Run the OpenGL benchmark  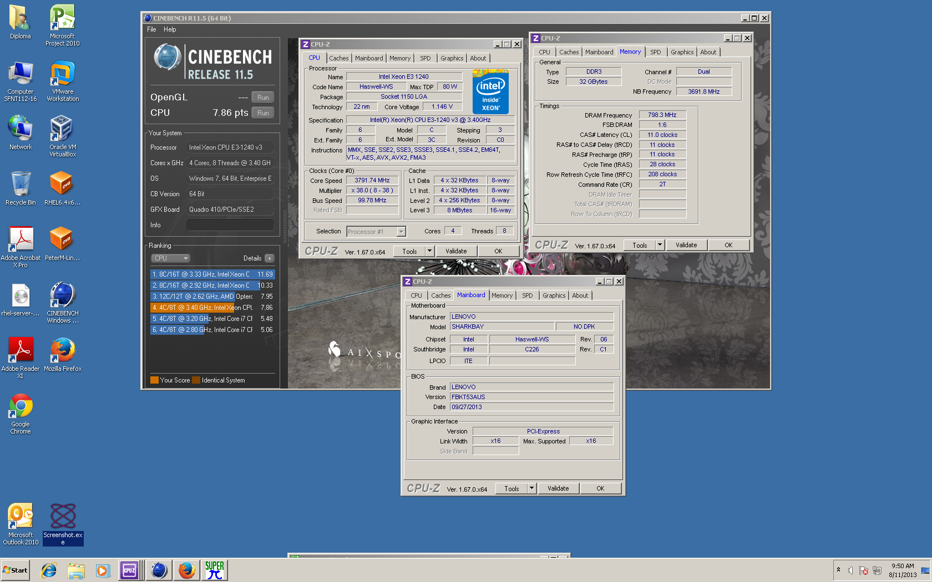tap(263, 97)
